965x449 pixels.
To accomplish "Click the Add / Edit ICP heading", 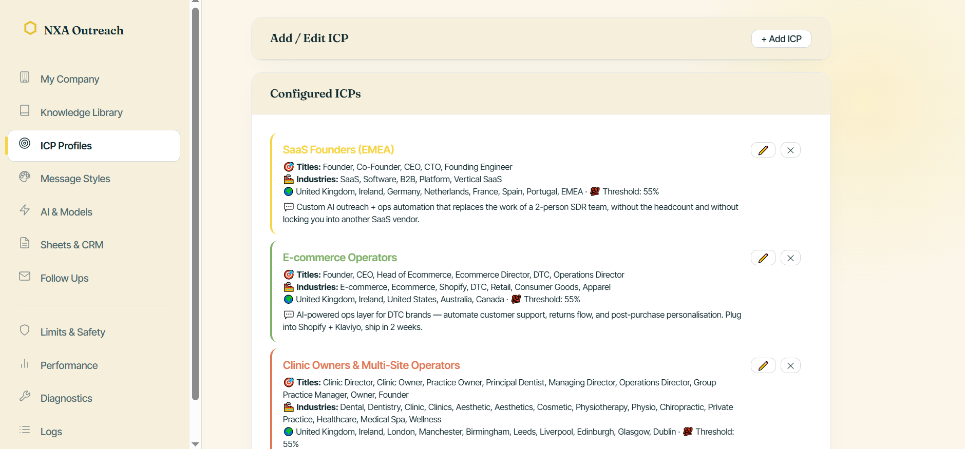I will click(309, 38).
